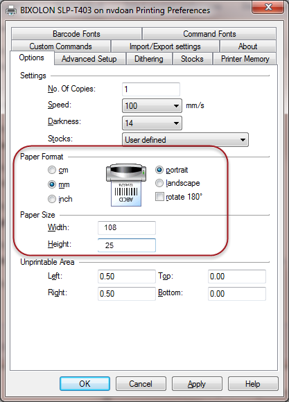Click the Cancel button
This screenshot has height=402, width=289.
click(x=141, y=384)
